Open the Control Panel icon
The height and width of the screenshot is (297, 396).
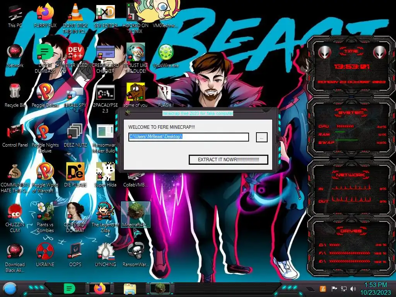(x=15, y=136)
